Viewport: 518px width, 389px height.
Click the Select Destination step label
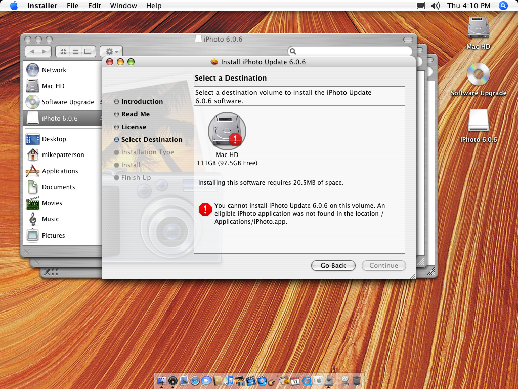click(x=152, y=140)
